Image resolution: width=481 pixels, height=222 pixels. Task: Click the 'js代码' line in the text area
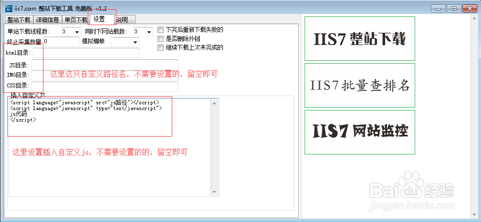(x=19, y=114)
